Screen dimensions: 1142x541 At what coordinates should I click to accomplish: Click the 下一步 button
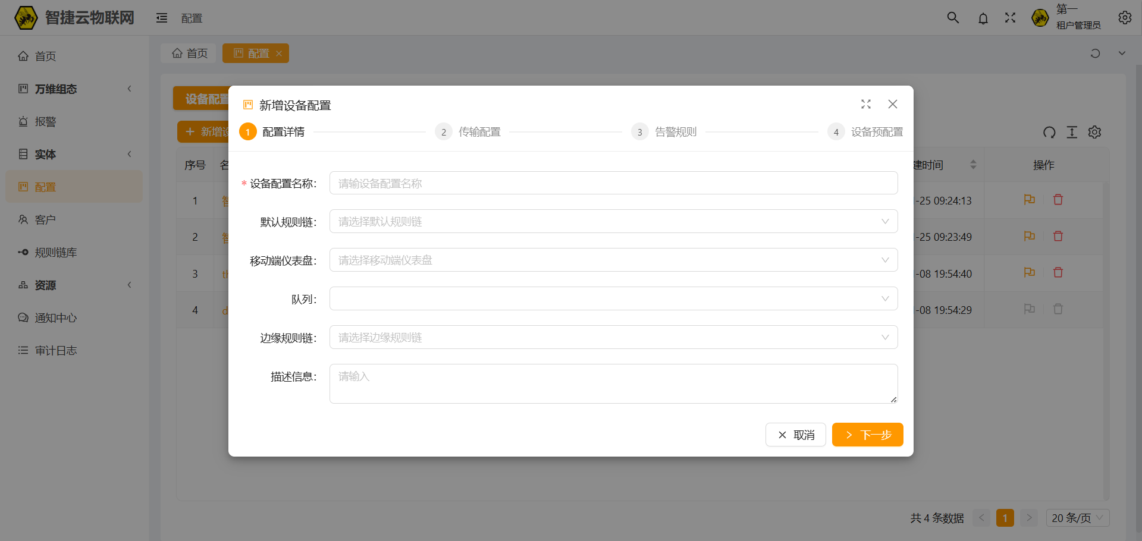coord(868,435)
